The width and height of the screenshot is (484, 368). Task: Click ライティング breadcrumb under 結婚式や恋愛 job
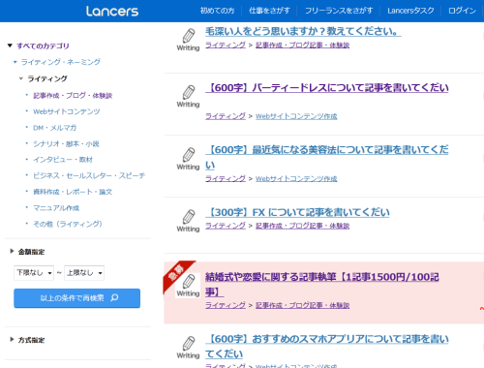click(x=226, y=305)
